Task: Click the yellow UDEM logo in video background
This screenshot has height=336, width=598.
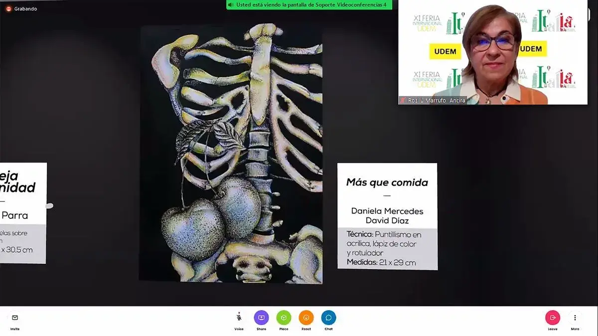Action: click(x=445, y=50)
